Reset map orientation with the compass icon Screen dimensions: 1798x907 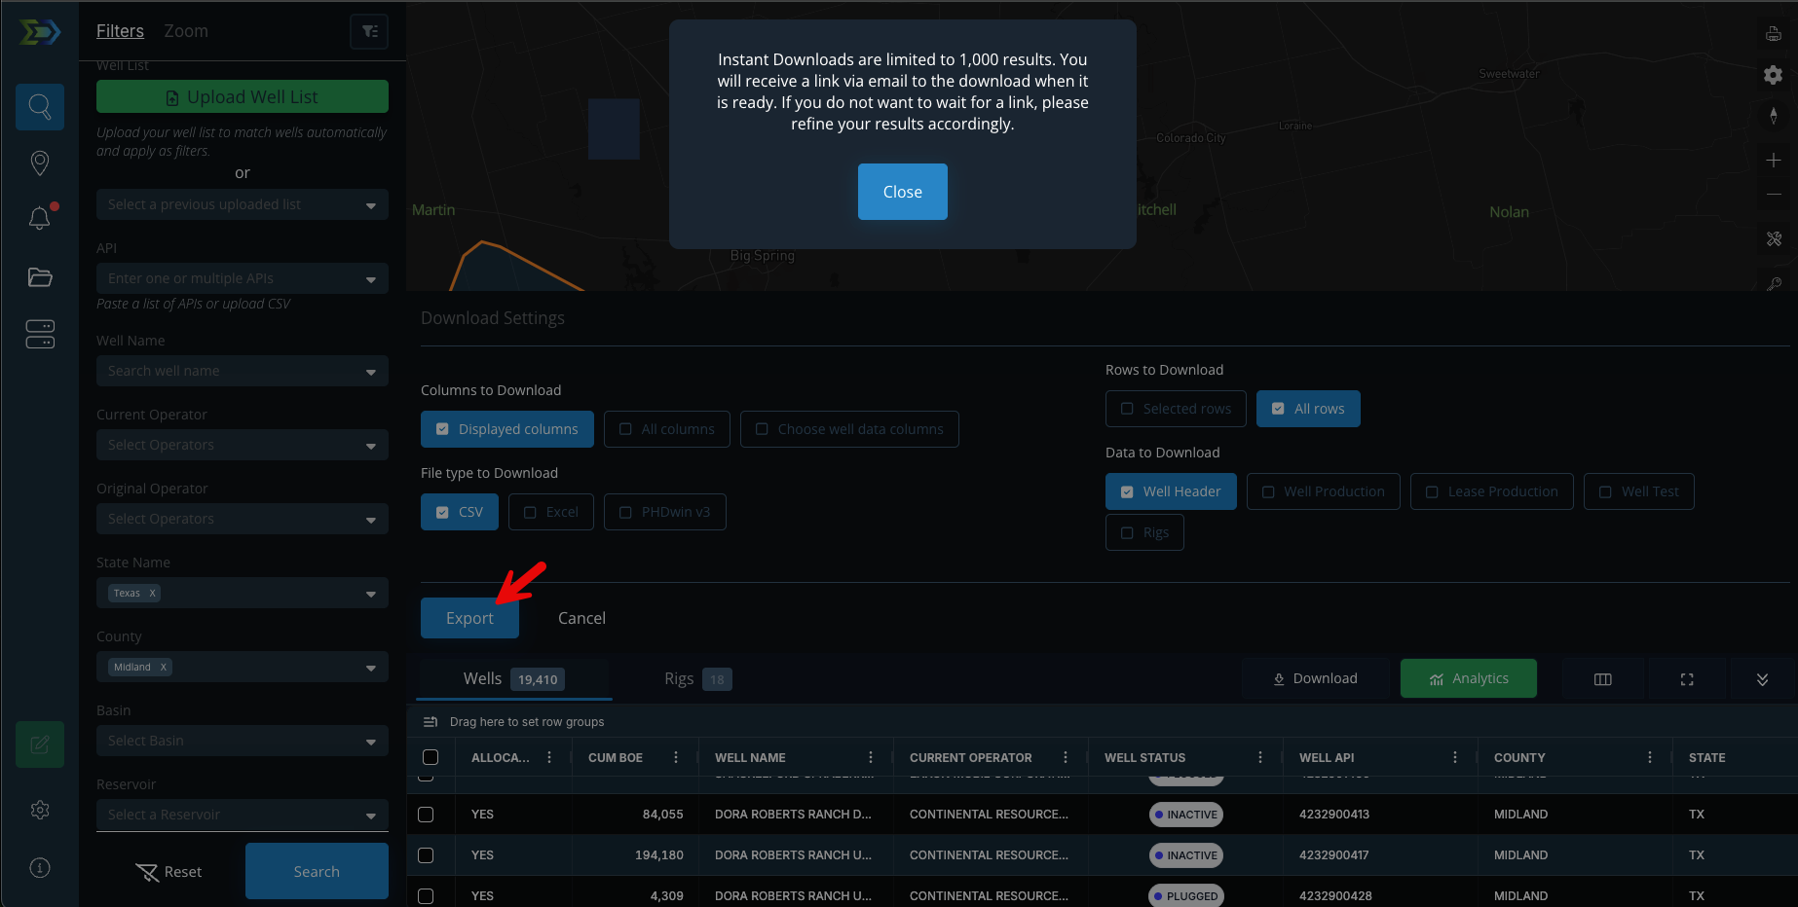[1775, 116]
